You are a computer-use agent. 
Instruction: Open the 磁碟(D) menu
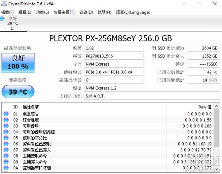point(86,12)
